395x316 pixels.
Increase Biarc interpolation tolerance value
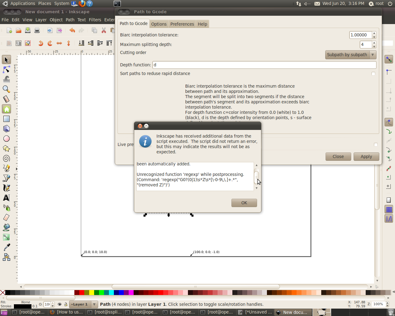pyautogui.click(x=374, y=33)
